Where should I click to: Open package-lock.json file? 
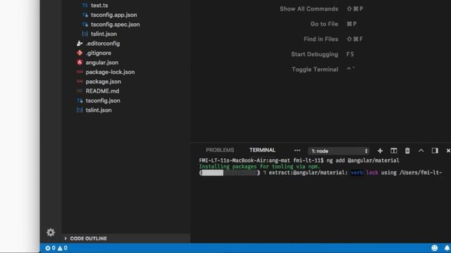110,72
